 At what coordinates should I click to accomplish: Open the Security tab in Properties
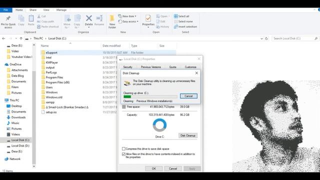click(128, 67)
